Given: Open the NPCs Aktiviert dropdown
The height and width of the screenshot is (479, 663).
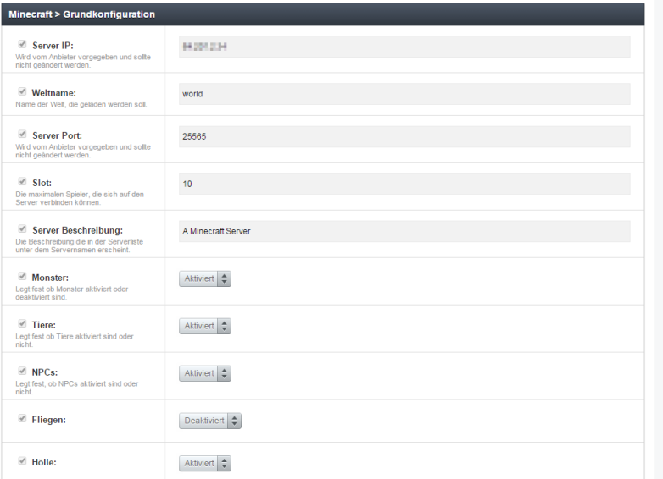Looking at the screenshot, I should point(205,373).
